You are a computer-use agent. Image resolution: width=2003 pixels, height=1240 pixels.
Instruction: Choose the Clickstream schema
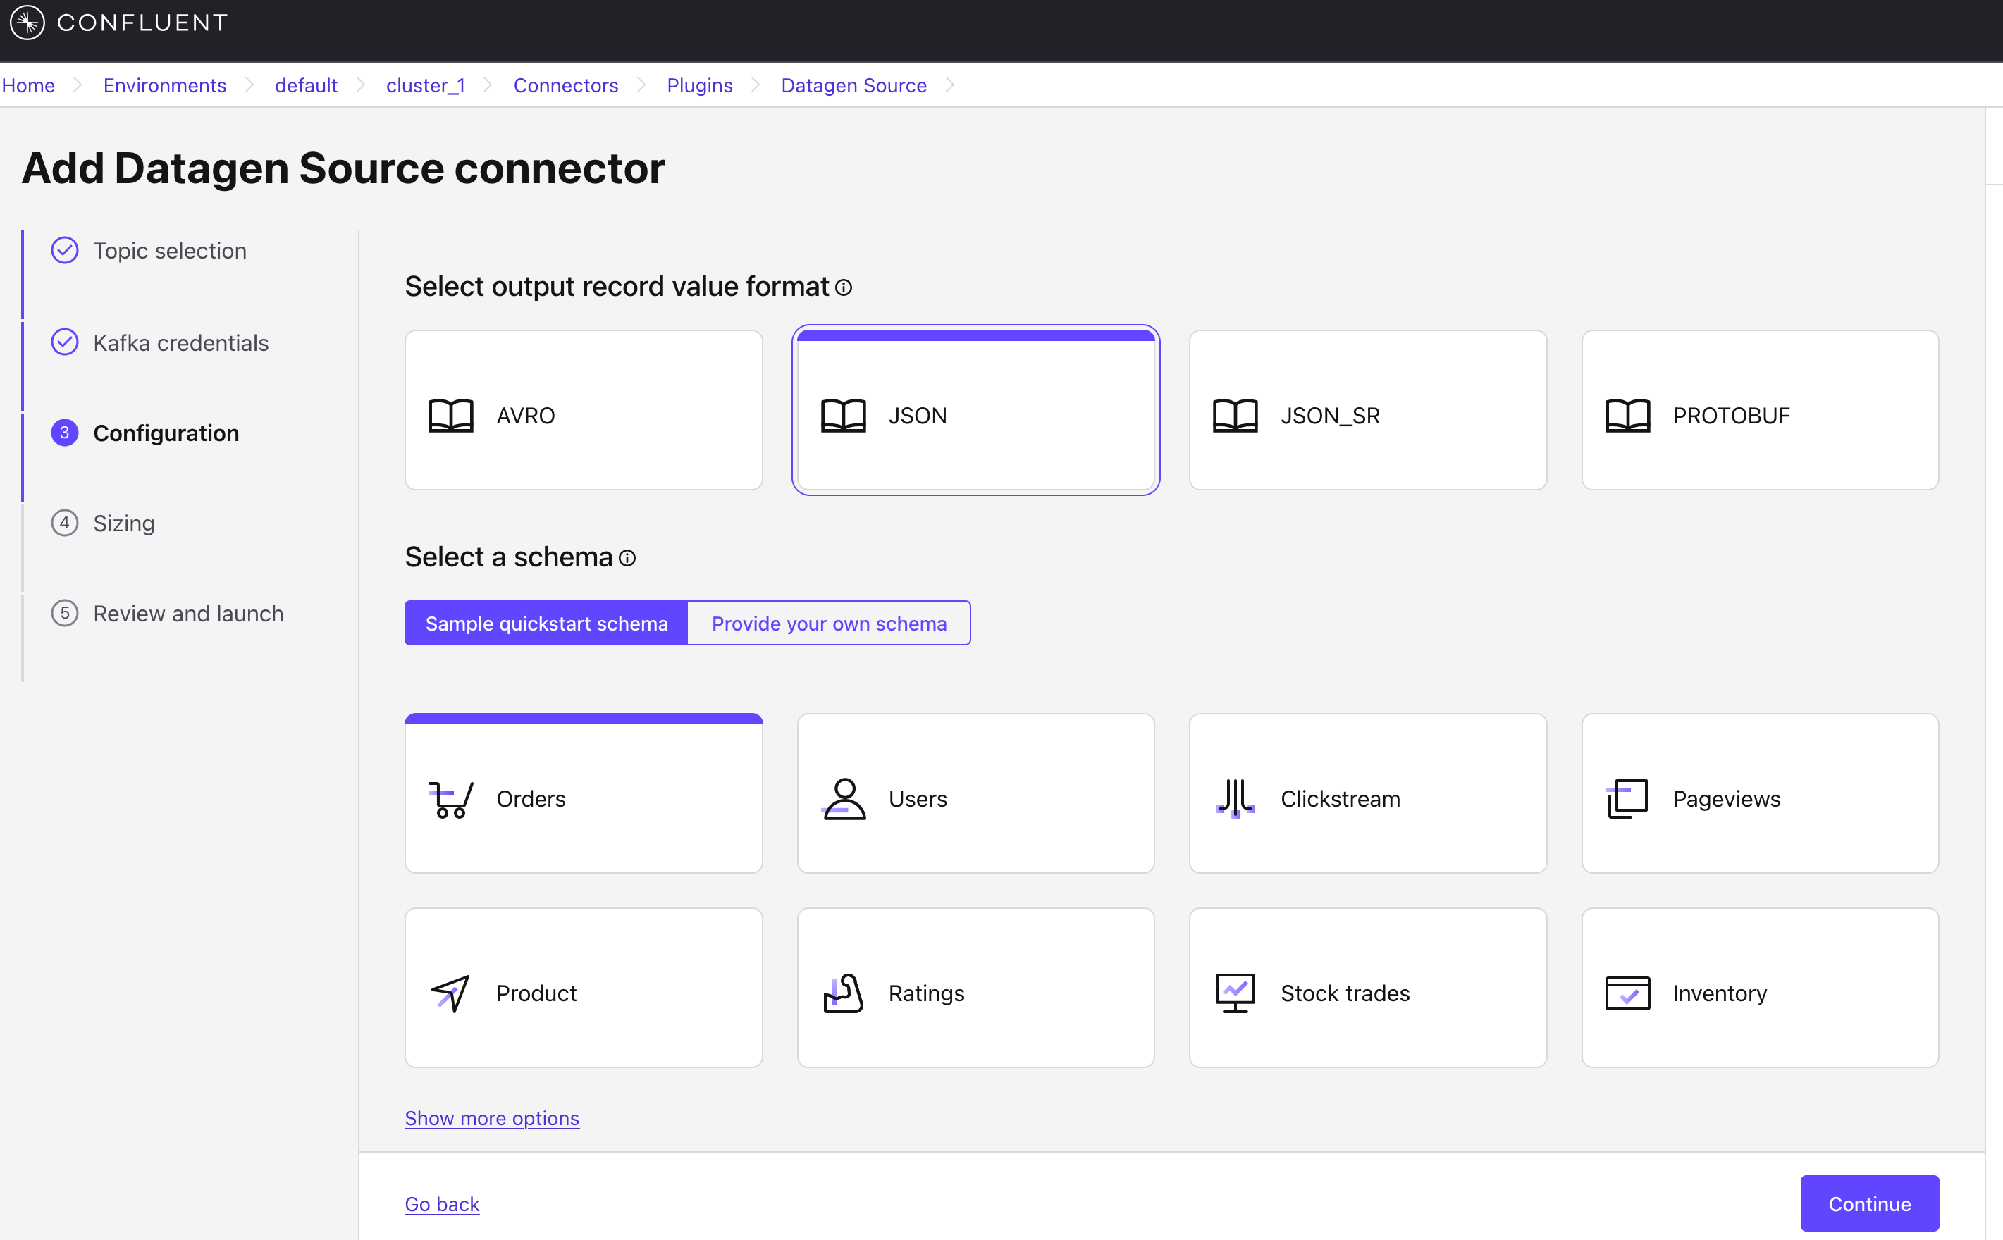[1367, 794]
